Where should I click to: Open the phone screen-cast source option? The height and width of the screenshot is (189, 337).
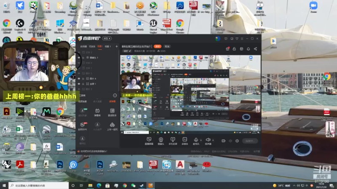(173, 141)
